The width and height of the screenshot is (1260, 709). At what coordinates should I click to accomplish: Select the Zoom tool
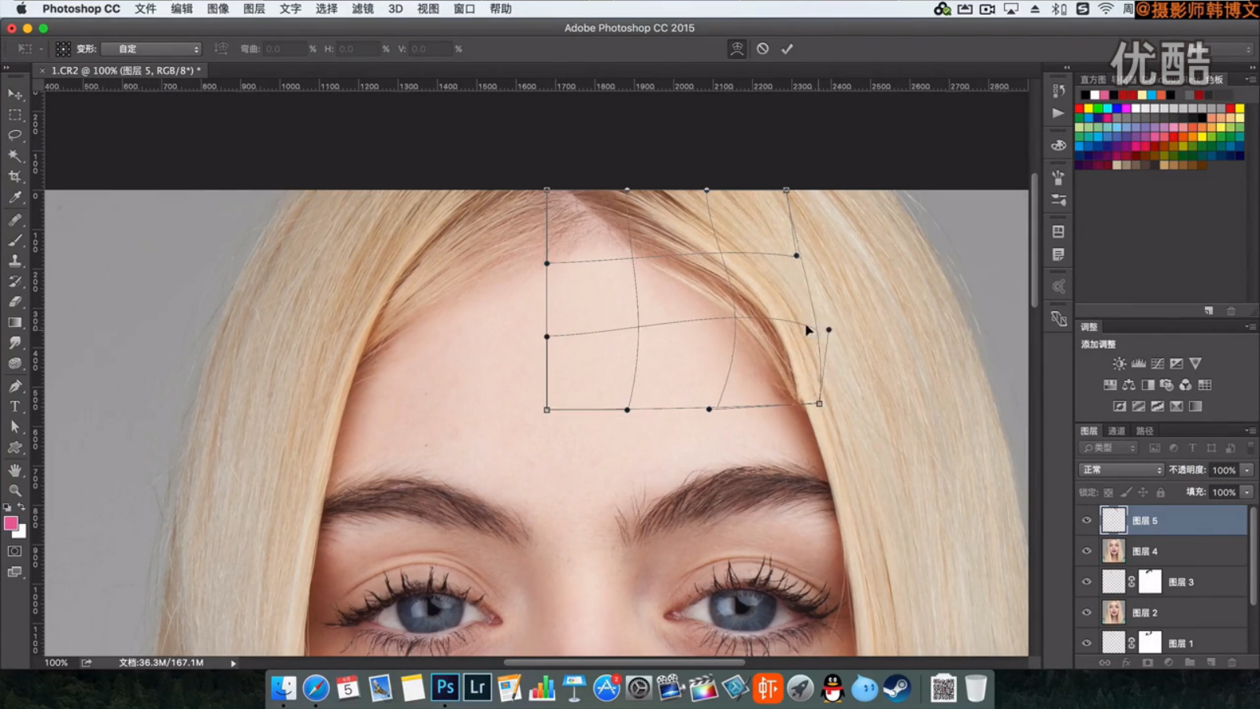click(x=15, y=490)
